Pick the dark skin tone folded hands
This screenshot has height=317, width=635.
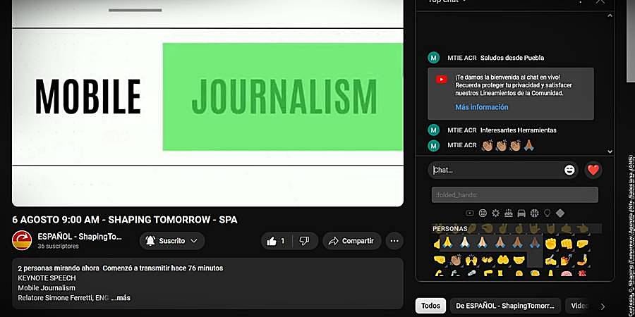point(535,244)
